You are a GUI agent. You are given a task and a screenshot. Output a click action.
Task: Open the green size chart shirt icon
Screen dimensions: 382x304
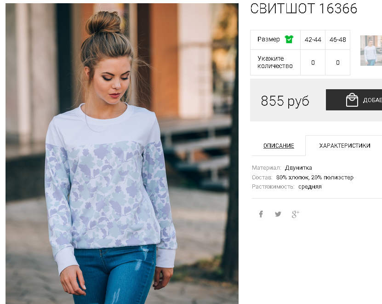289,39
